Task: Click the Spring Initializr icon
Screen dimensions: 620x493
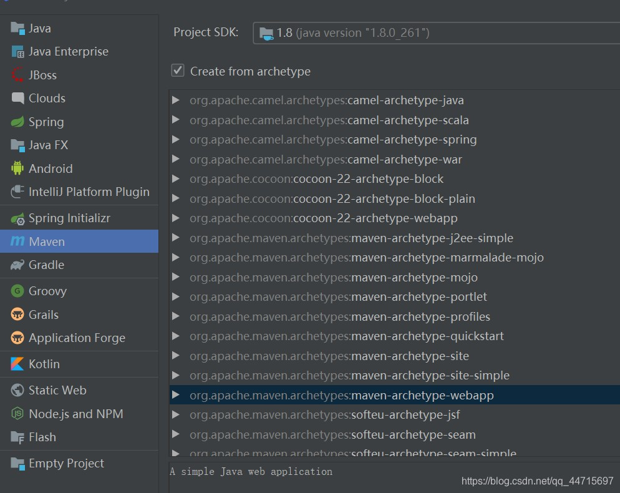Action: (x=17, y=218)
